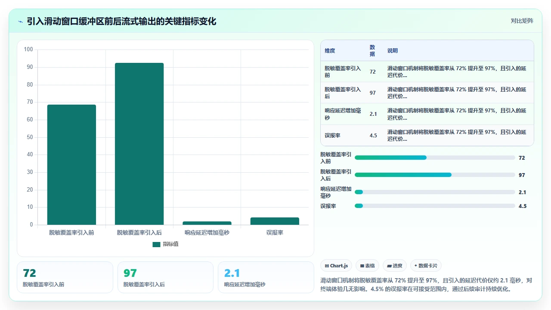The image size is (551, 310).
Task: Open the 2.1 响应延迟增加毫秒 stat card
Action: point(266,277)
